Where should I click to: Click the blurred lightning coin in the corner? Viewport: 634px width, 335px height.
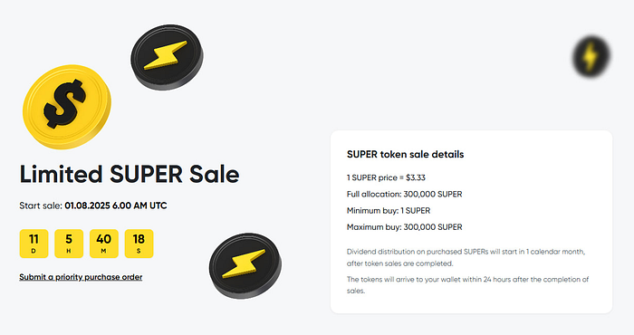tap(591, 56)
